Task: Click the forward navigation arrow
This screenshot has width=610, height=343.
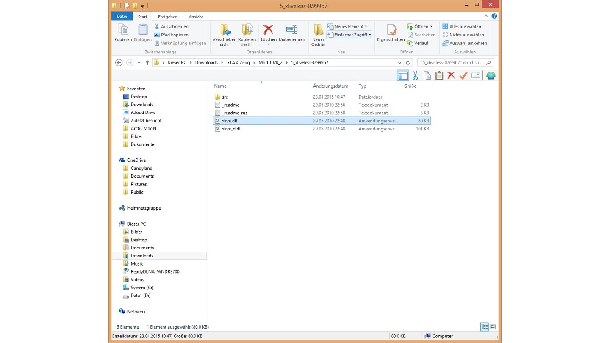Action: 130,62
